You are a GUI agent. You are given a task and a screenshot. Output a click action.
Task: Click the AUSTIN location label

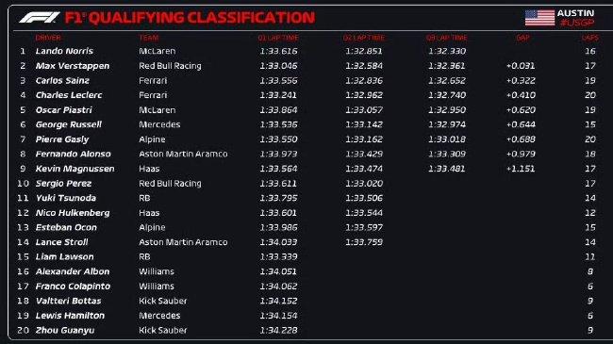click(575, 13)
